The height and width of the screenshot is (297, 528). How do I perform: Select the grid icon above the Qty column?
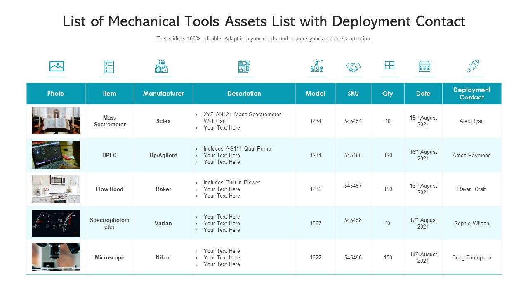pyautogui.click(x=389, y=66)
